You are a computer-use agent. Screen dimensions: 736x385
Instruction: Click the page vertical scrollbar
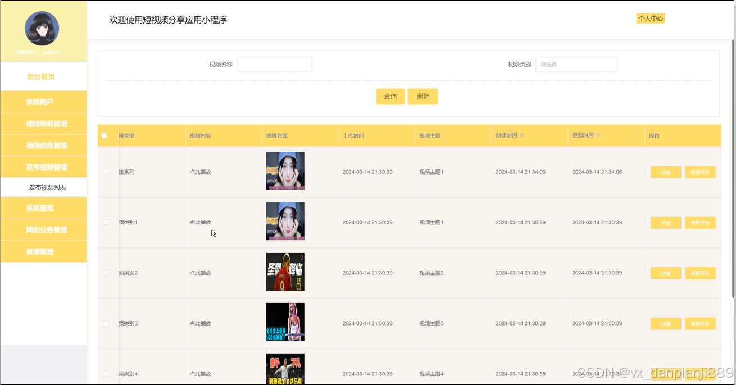(x=733, y=168)
